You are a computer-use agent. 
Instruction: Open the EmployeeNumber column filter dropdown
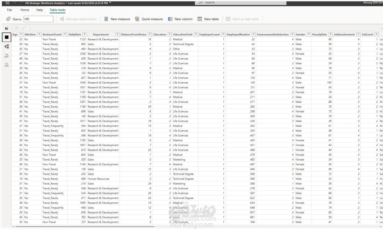(254, 34)
